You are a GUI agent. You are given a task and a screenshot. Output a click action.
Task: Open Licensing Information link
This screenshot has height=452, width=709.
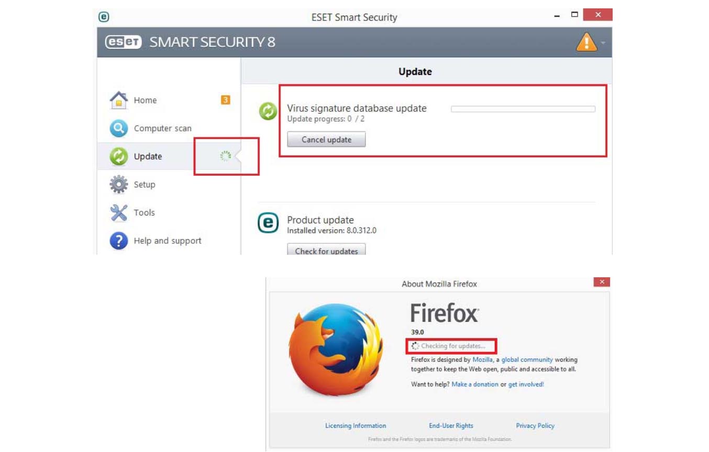pyautogui.click(x=356, y=426)
